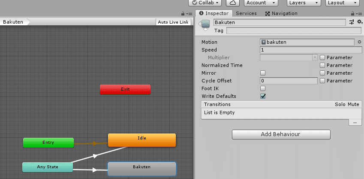Select the green Entry node

48,143
